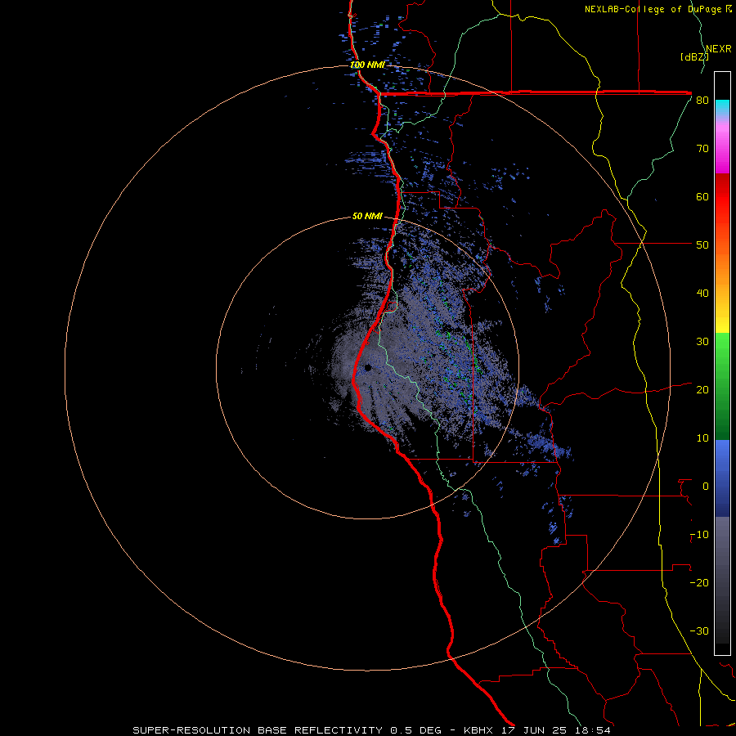Click the 50 value on the dBZ scale
Screen dimensions: 736x736
tap(702, 245)
